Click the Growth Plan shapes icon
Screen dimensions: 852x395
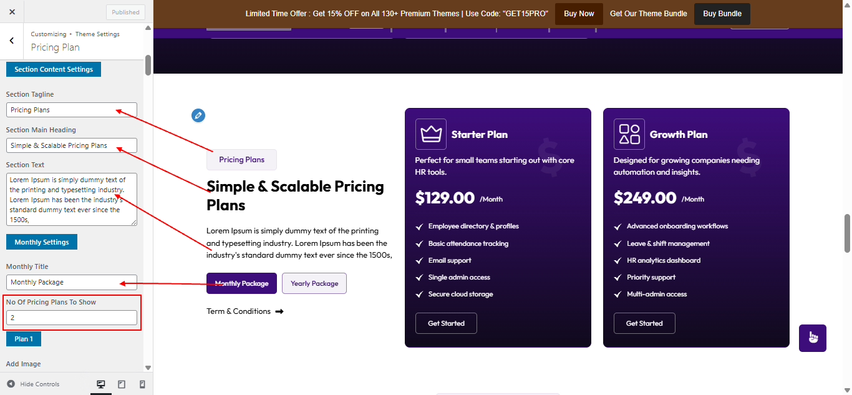click(629, 134)
